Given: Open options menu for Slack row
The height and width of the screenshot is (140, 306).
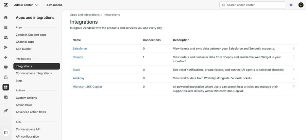Looking at the screenshot, I should [x=294, y=69].
